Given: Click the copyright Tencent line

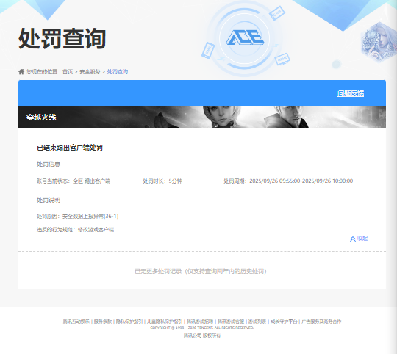Looking at the screenshot, I should tap(201, 328).
